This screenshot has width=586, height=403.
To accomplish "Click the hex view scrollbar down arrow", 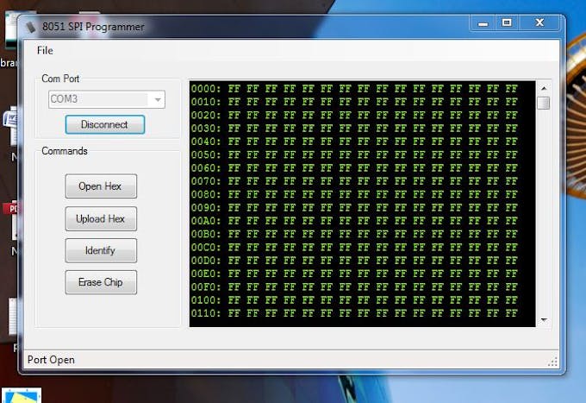I will tap(544, 320).
